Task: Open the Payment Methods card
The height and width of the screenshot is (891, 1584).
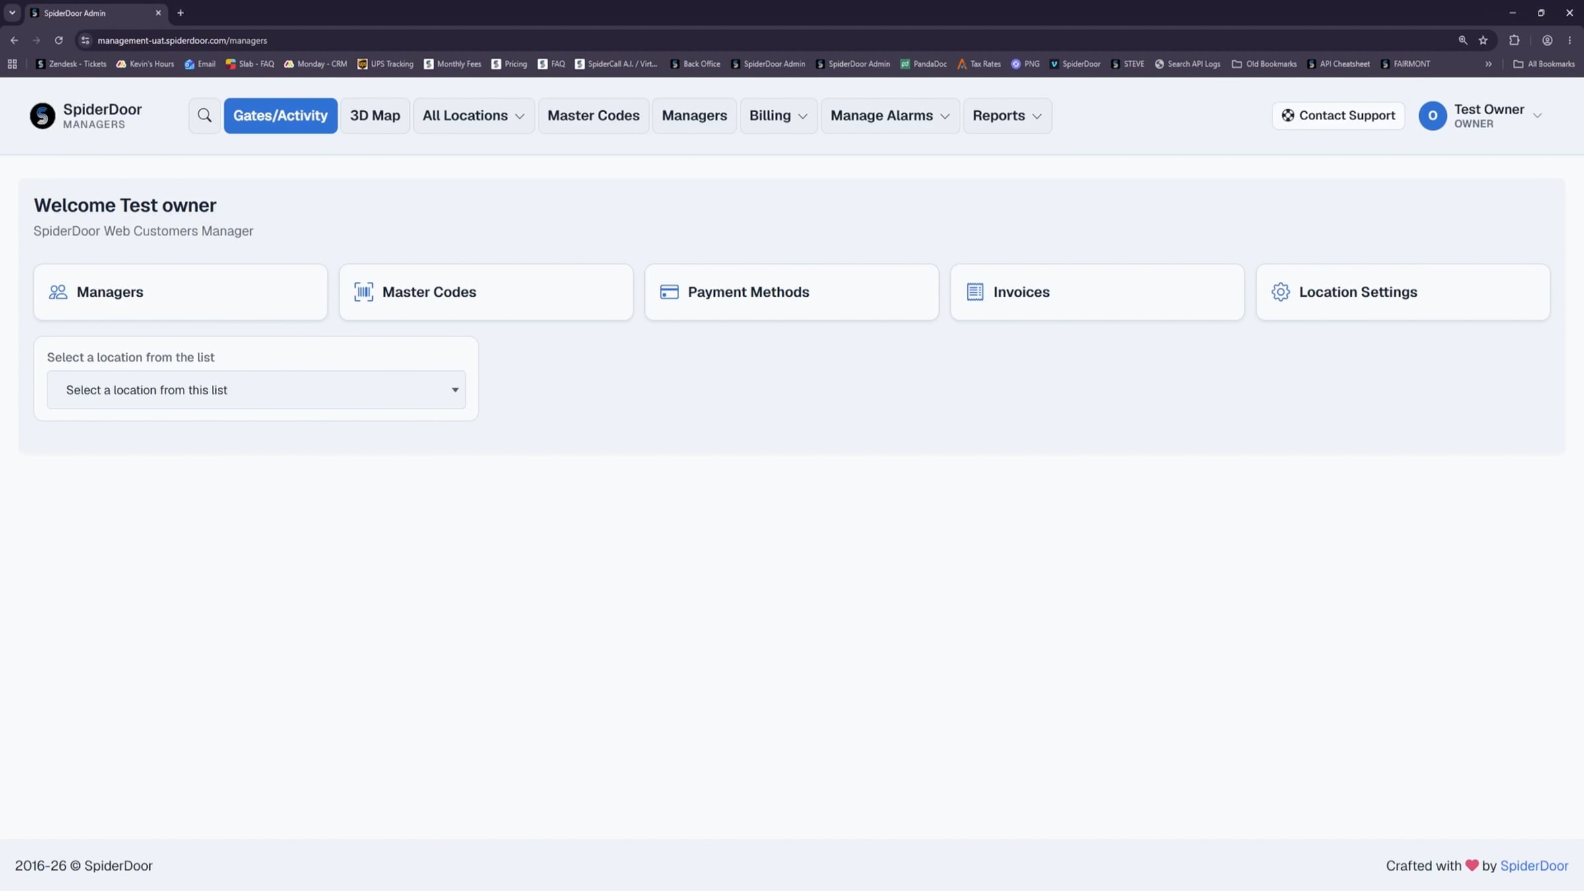Action: click(x=791, y=292)
